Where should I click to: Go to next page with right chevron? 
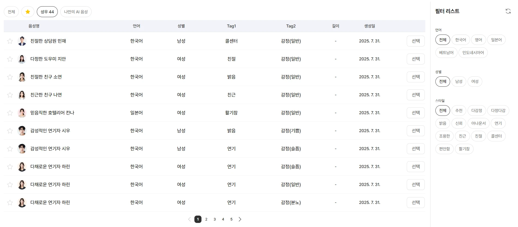240,219
